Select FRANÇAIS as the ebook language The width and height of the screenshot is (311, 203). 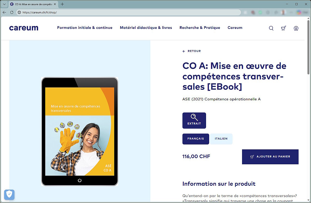[196, 139]
